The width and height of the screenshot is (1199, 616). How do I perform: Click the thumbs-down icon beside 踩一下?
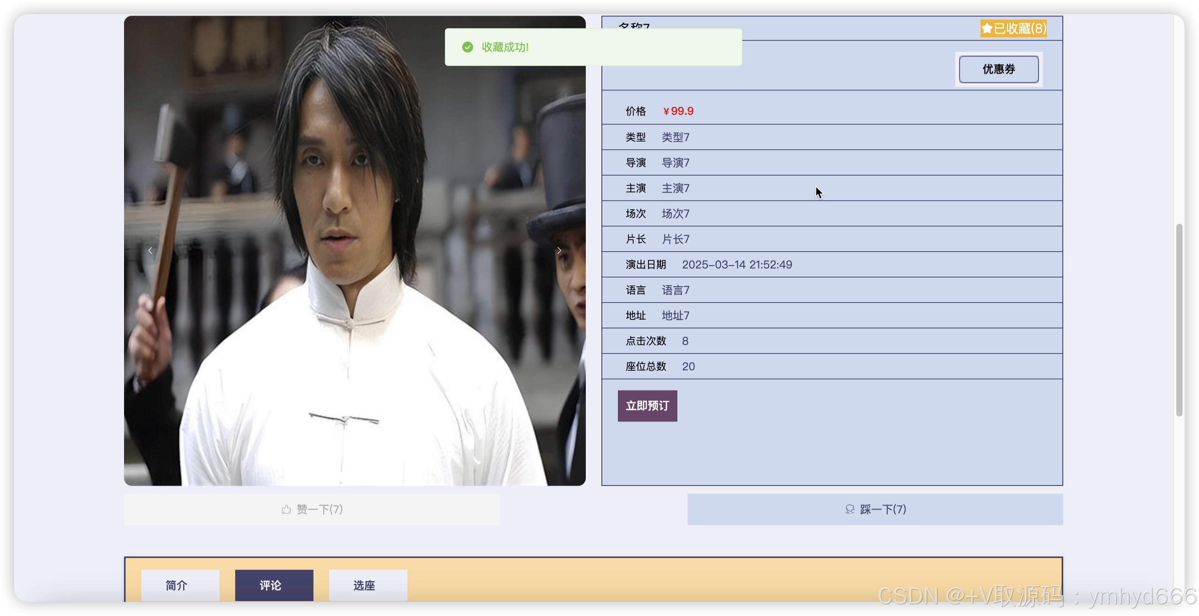tap(850, 510)
